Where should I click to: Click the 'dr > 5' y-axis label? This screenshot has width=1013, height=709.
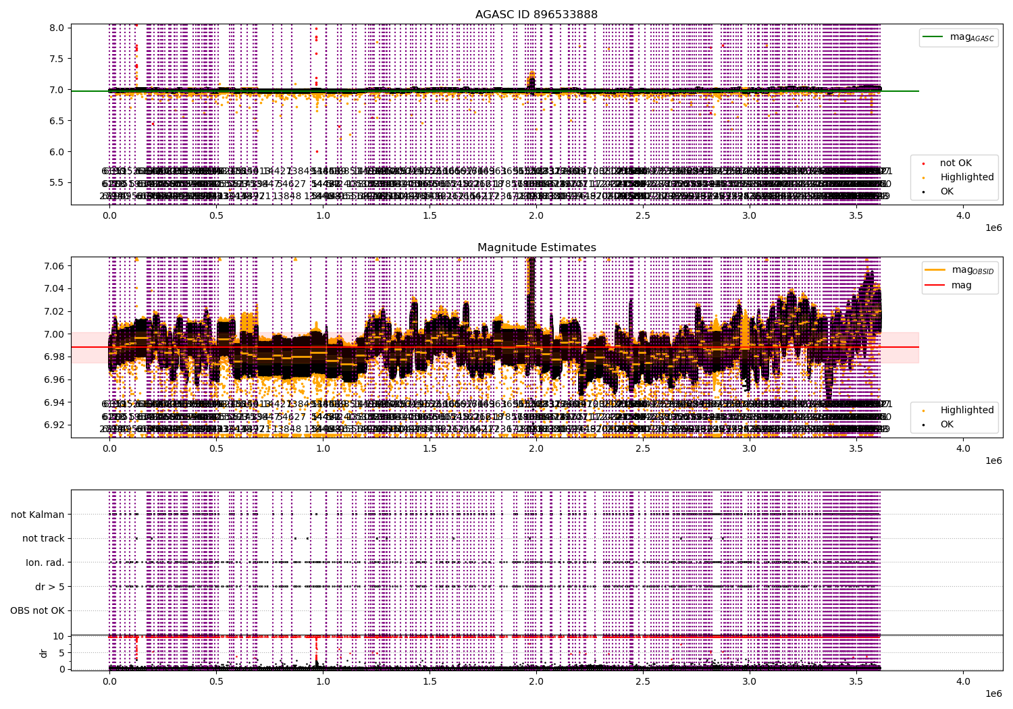point(50,587)
